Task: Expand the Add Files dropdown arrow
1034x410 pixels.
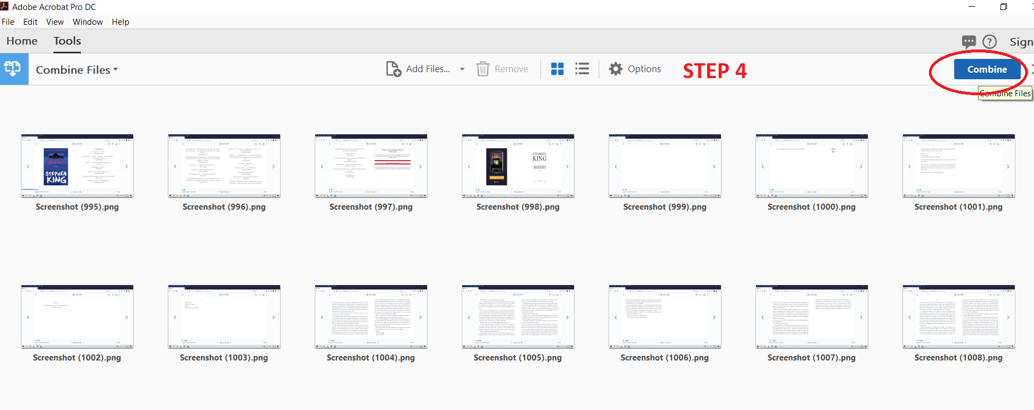Action: click(462, 69)
